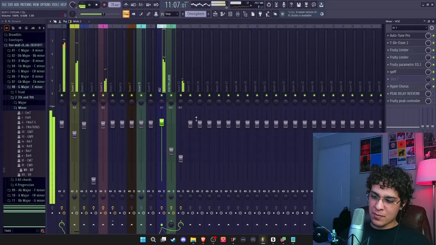Toggle the T-De-Esser 2 enable LED

pyautogui.click(x=433, y=43)
